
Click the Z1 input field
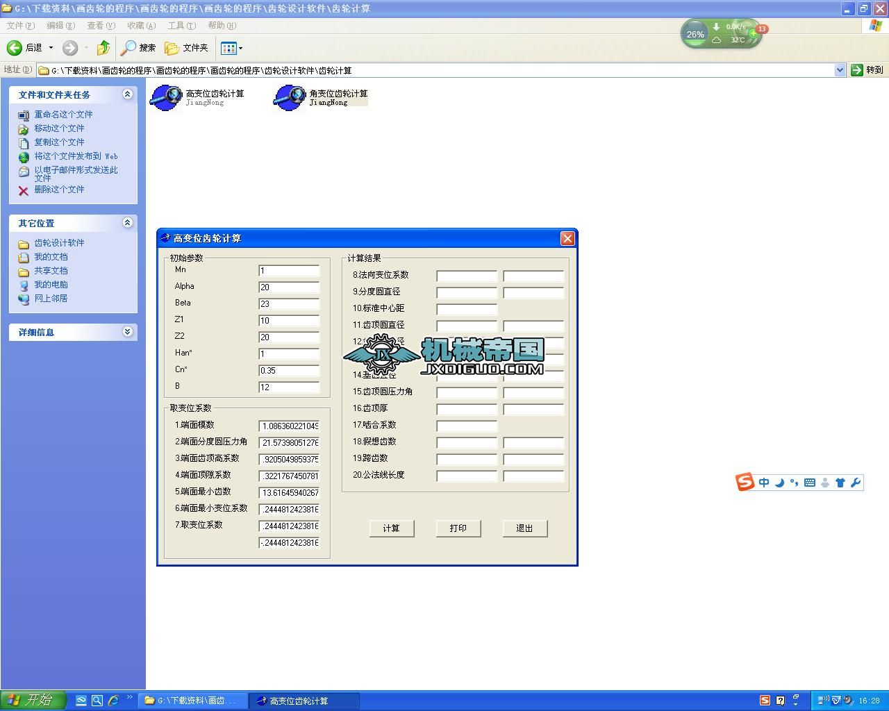pos(289,321)
